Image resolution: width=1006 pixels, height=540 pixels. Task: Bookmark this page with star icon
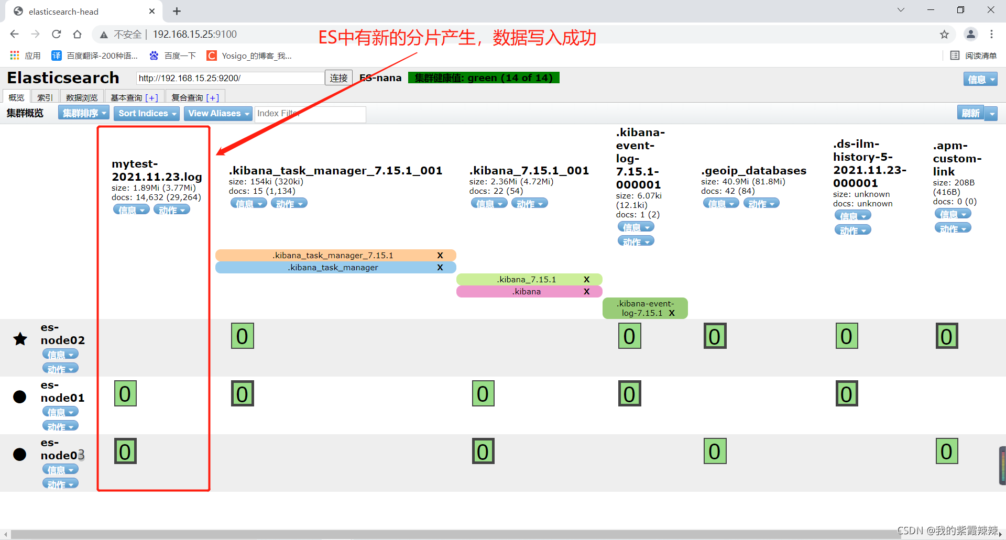coord(944,34)
